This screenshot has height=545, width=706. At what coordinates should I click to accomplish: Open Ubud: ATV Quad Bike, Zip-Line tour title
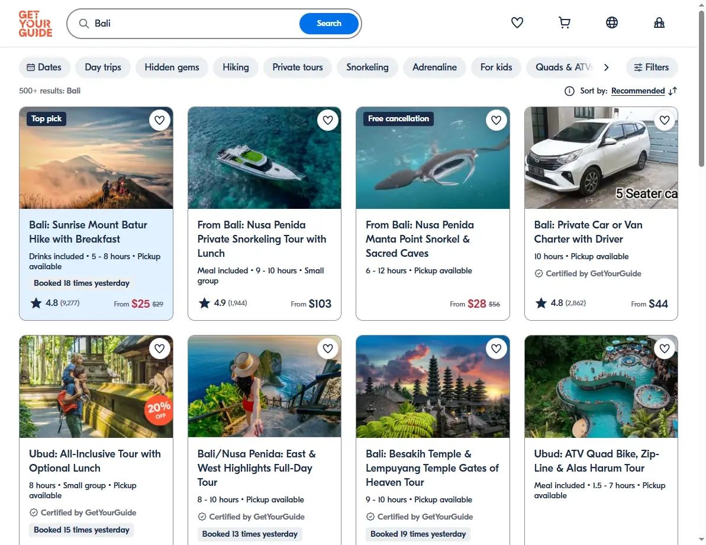[597, 461]
